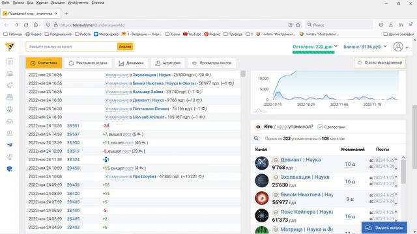The height and width of the screenshot is (234, 417).
Task: Go back with browser back arrow
Action: click(x=7, y=25)
